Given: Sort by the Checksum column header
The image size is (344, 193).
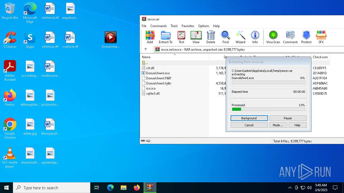Looking at the screenshot, I should coord(320,57).
